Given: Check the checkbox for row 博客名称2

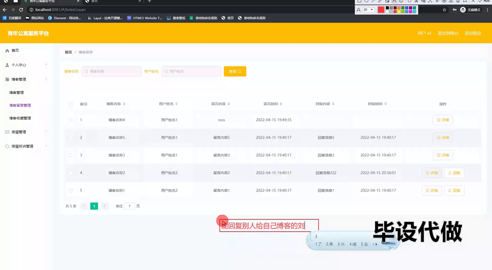Looking at the screenshot, I should point(70,173).
